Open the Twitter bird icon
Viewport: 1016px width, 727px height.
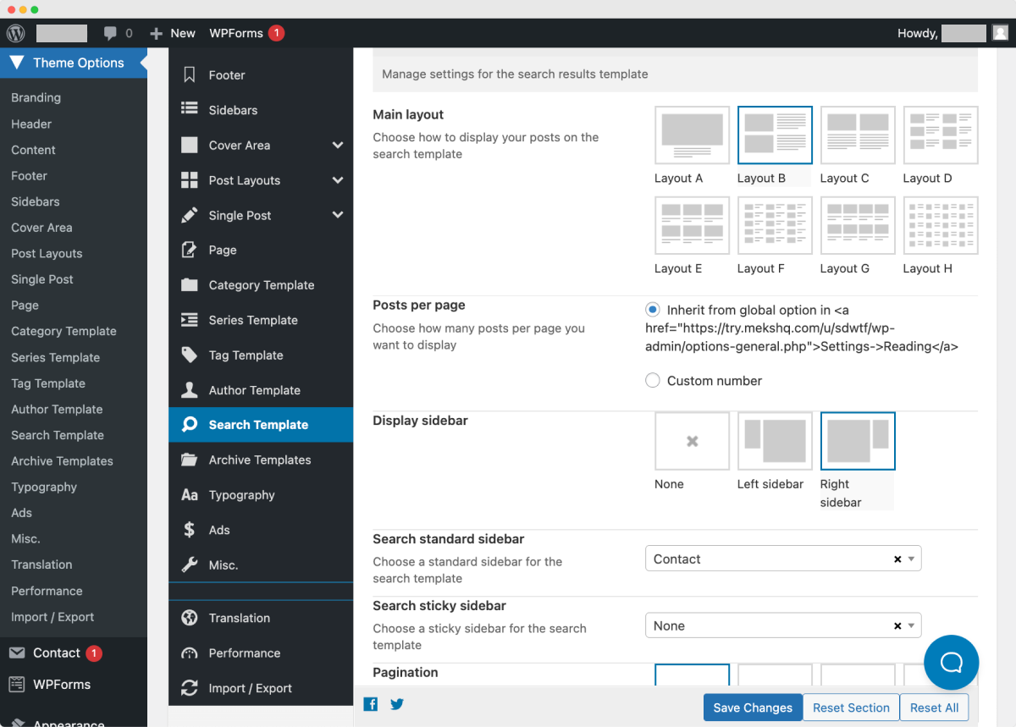point(397,704)
